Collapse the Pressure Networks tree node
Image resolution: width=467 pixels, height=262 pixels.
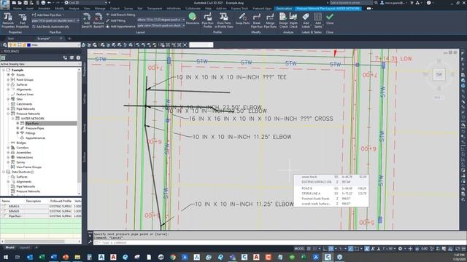point(8,114)
